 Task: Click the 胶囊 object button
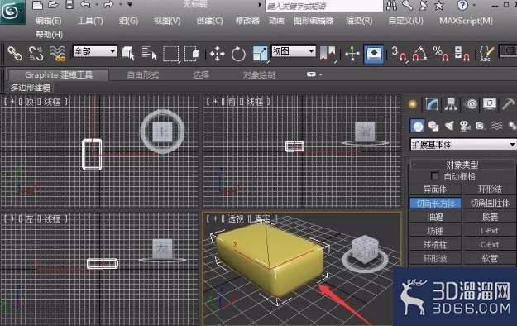490,217
